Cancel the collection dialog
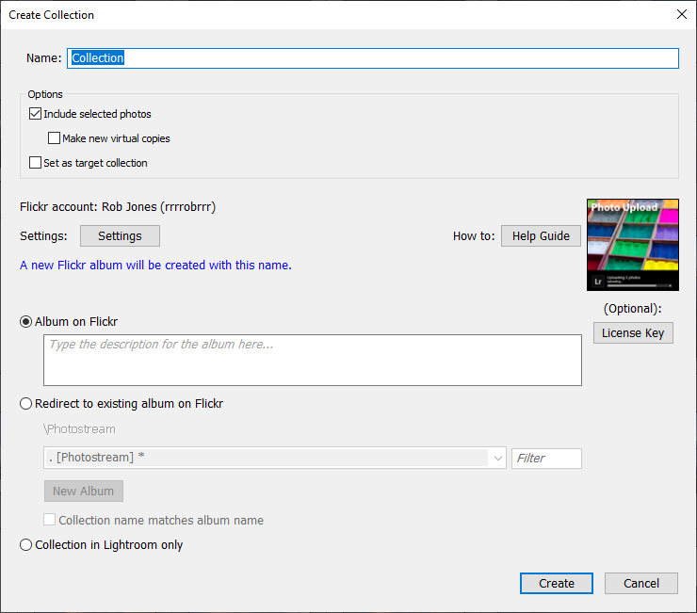Screen dimensions: 697x613 (x=640, y=583)
